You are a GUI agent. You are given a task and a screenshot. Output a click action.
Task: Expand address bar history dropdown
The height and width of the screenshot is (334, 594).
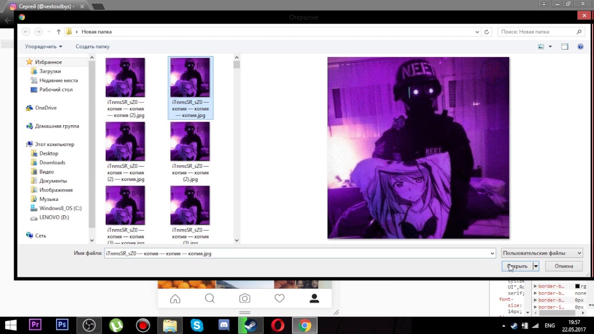[x=477, y=32]
